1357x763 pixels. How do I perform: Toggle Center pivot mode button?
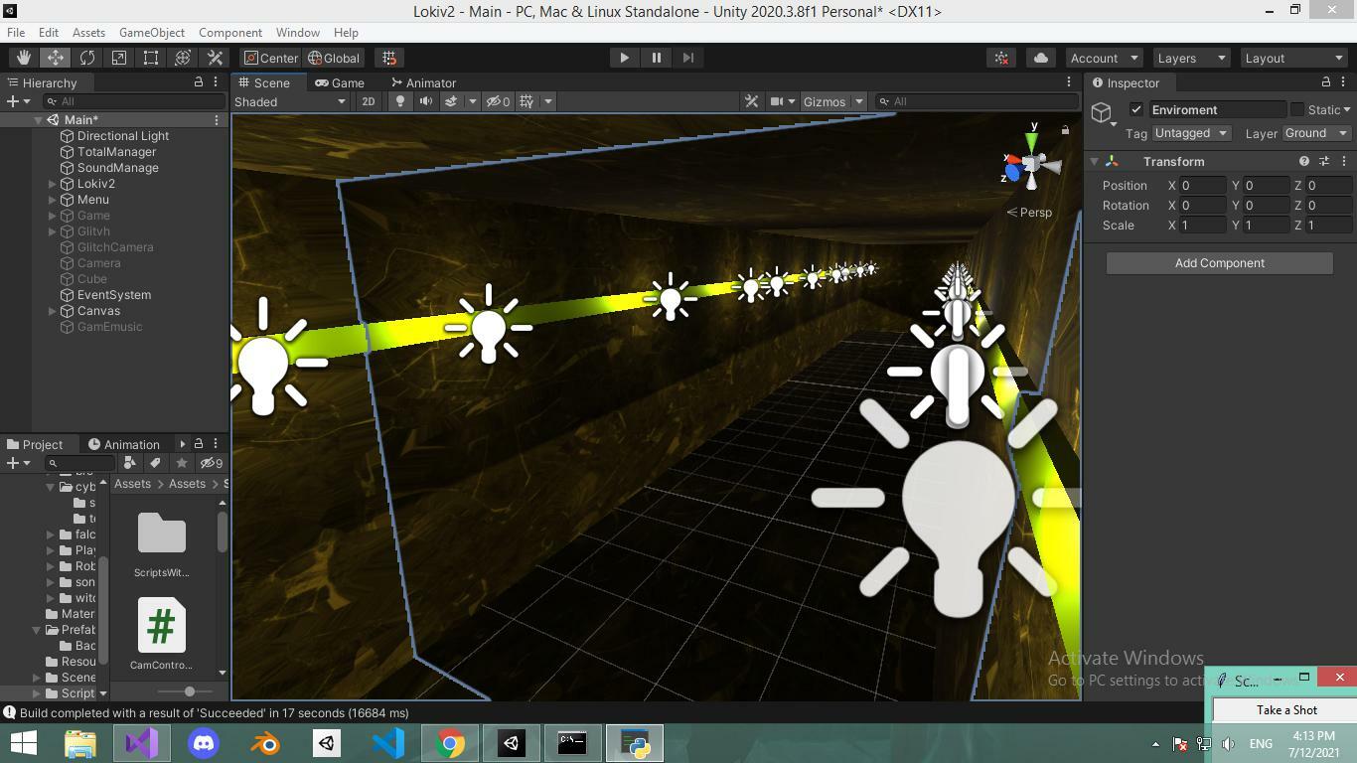[271, 58]
